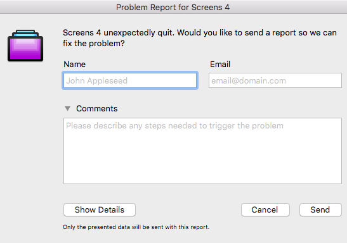The image size is (347, 243).
Task: Click the word Details on the Show Details button
Action: point(111,209)
